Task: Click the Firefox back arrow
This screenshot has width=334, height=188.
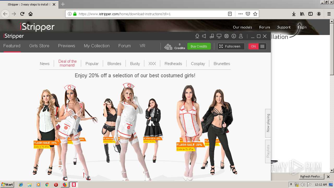Action: (5, 14)
